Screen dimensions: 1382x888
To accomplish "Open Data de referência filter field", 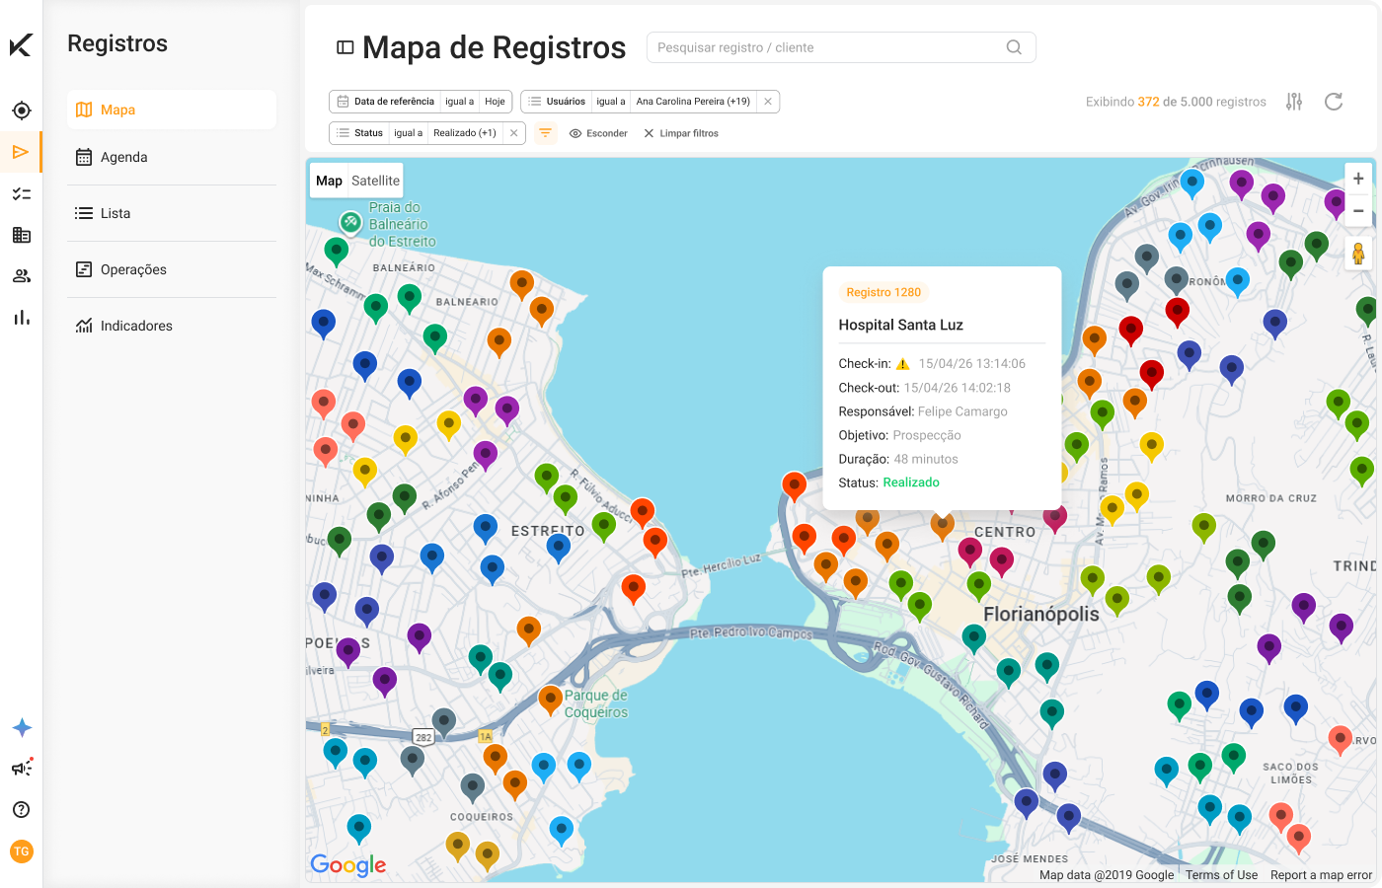I will pyautogui.click(x=385, y=102).
